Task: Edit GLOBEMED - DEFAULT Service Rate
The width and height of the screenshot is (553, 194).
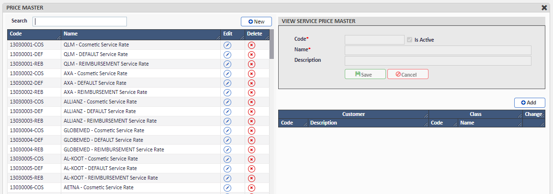Action: tap(227, 140)
